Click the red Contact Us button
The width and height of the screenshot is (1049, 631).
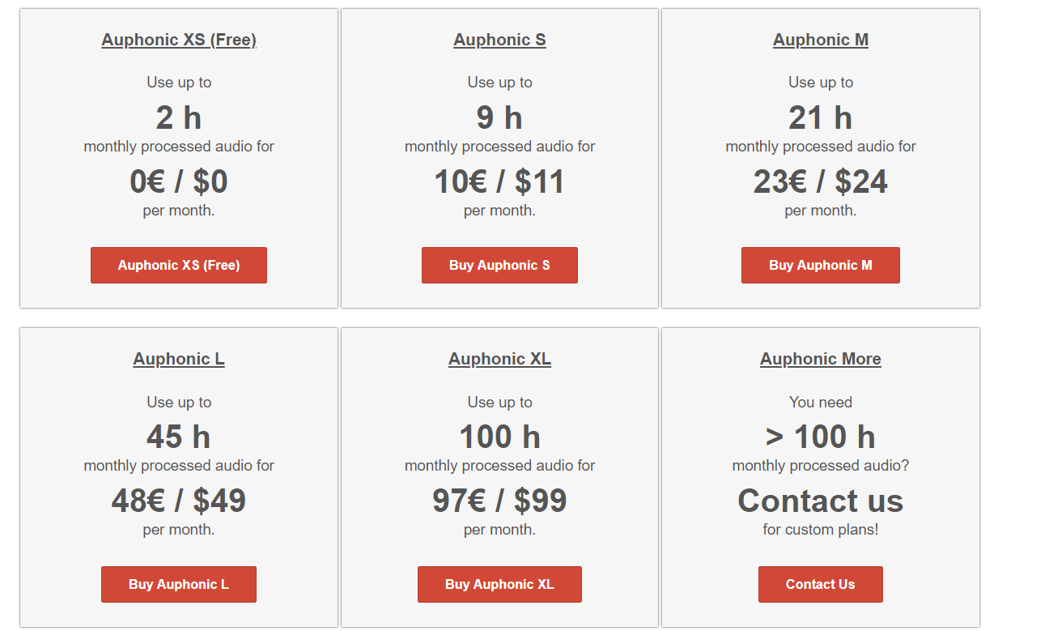[820, 584]
